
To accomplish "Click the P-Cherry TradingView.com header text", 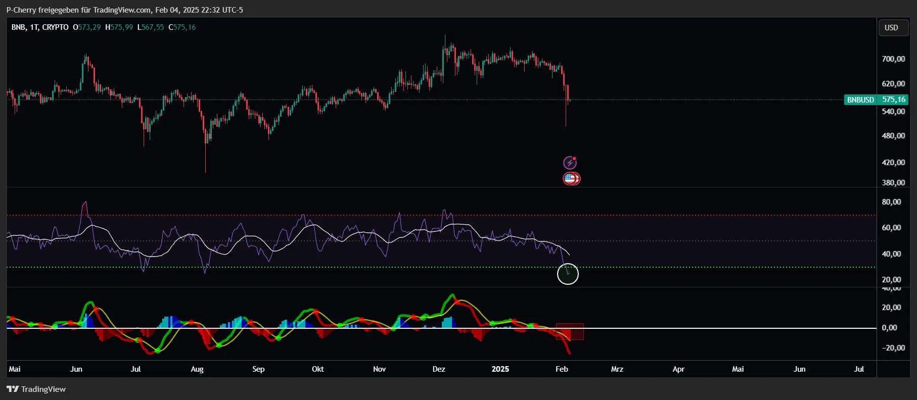I will (x=125, y=10).
